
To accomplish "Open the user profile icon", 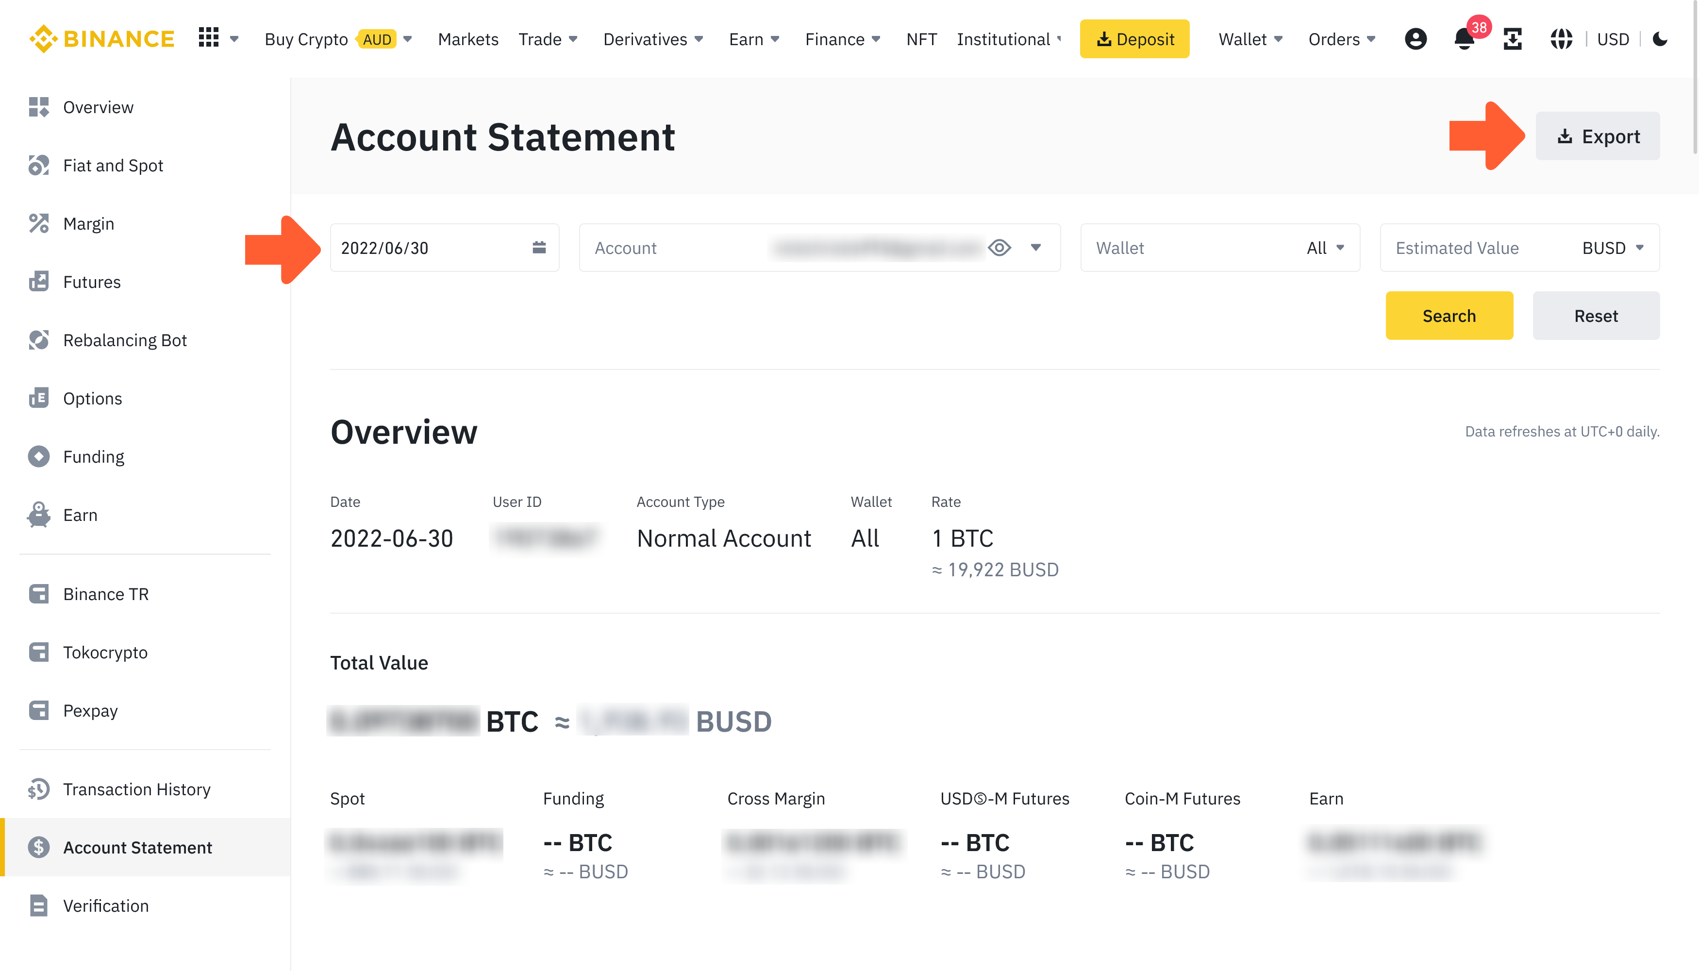I will pos(1416,39).
